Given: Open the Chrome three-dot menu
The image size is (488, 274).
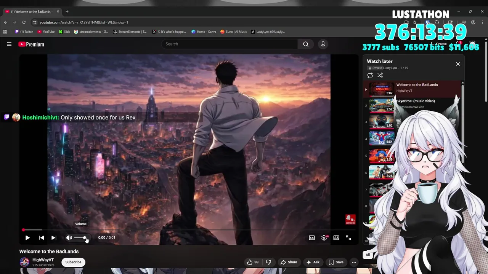Looking at the screenshot, I should [x=482, y=22].
